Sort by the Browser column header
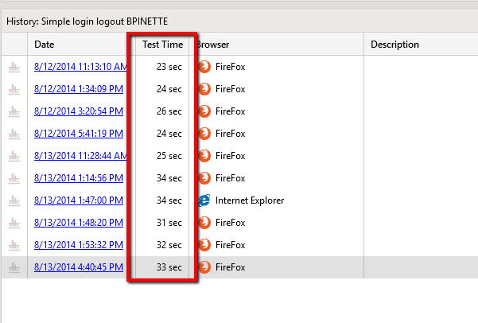This screenshot has height=323, width=478. click(214, 45)
